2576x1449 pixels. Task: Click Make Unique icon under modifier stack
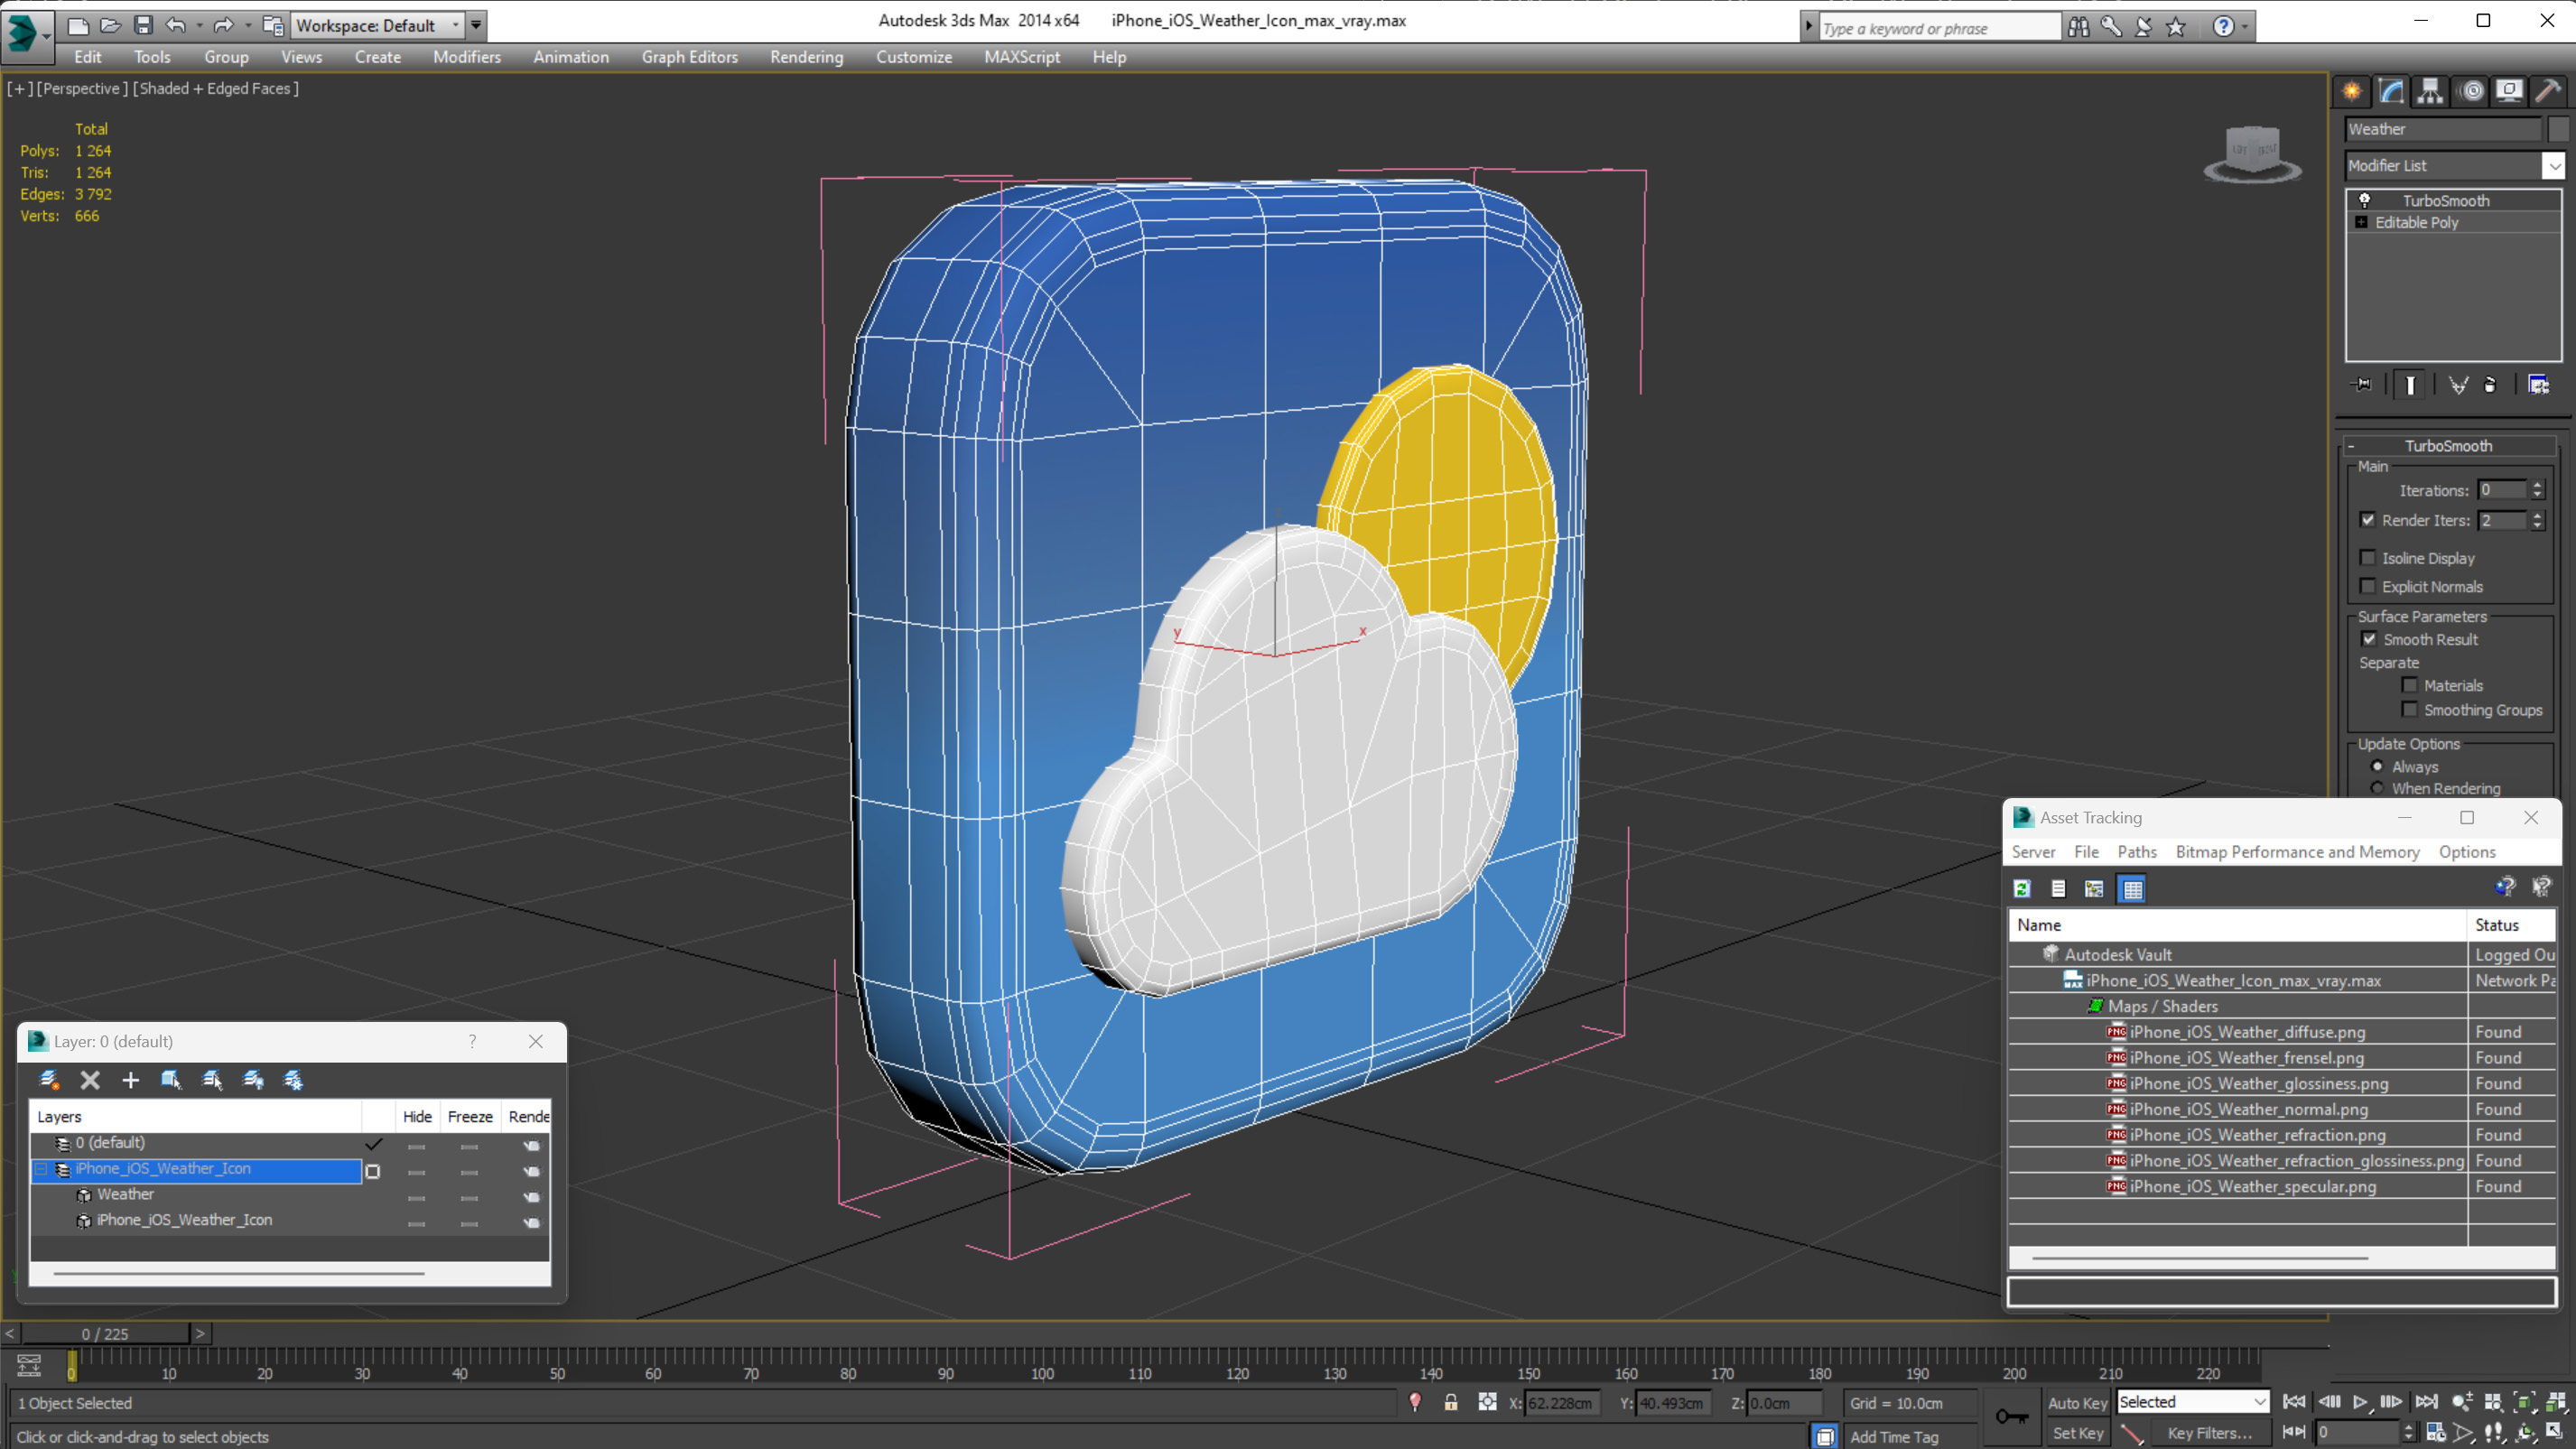click(x=2458, y=385)
